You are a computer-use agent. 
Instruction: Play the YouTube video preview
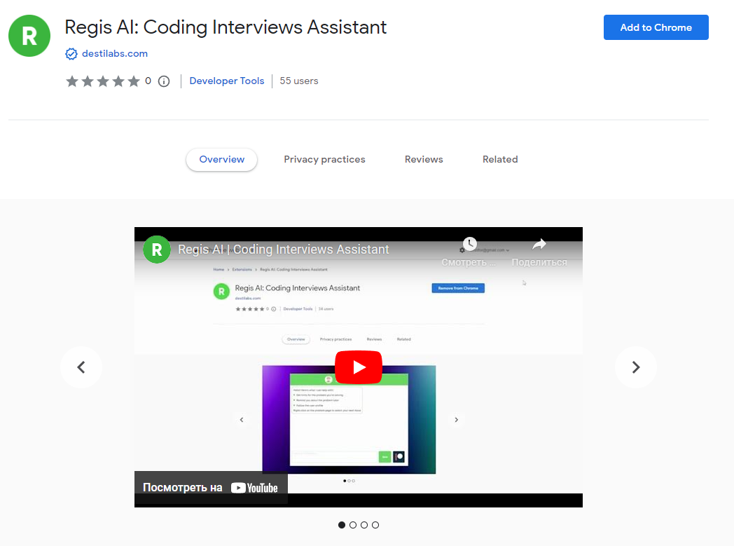[358, 367]
